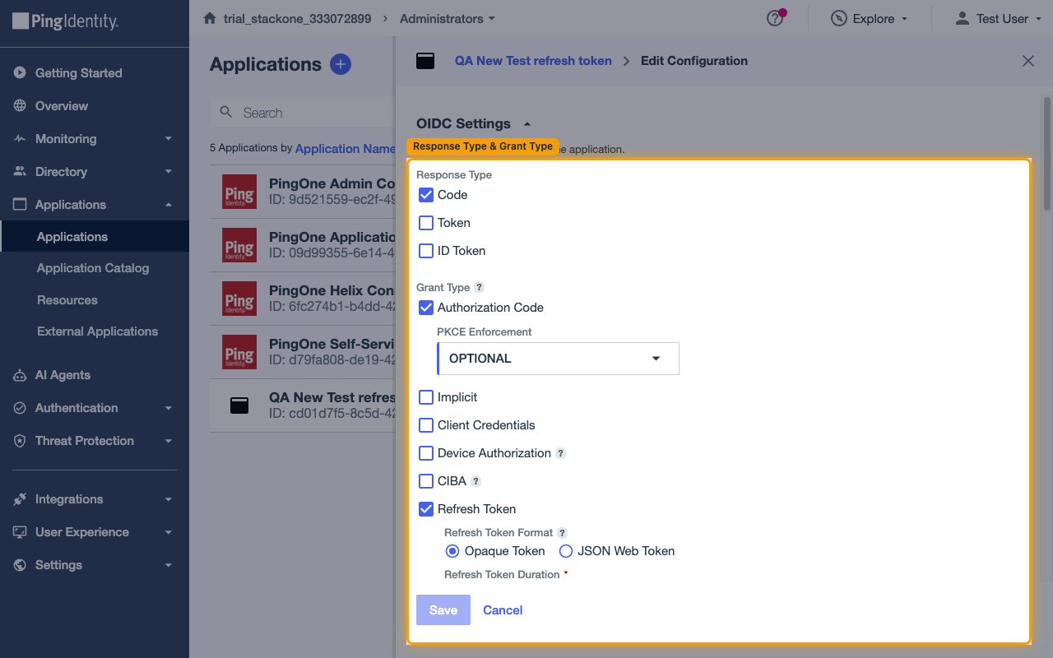The height and width of the screenshot is (658, 1053).
Task: Expand the Directory sidebar section
Action: pos(168,172)
